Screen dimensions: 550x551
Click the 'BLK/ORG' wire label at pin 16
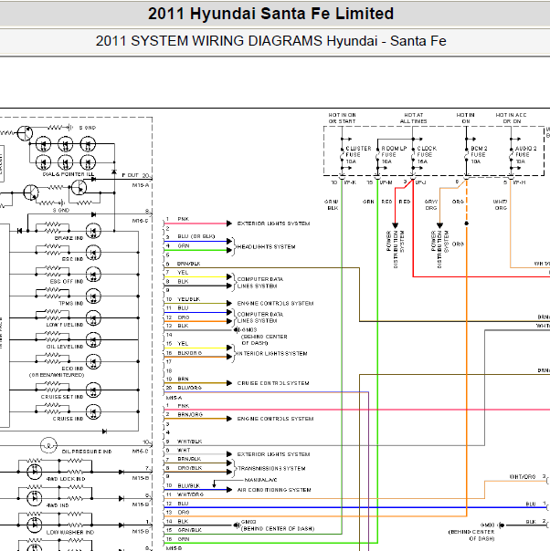[x=190, y=353]
